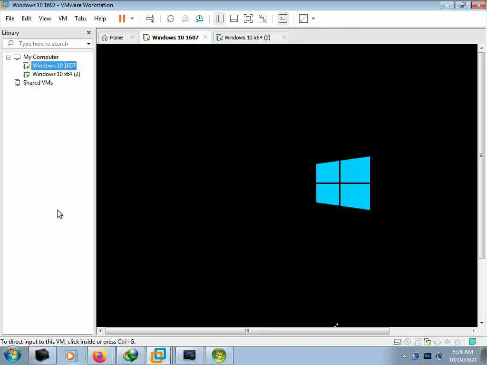The image size is (487, 365).
Task: Open VMware Workstation taskbar icon
Action: pos(158,355)
